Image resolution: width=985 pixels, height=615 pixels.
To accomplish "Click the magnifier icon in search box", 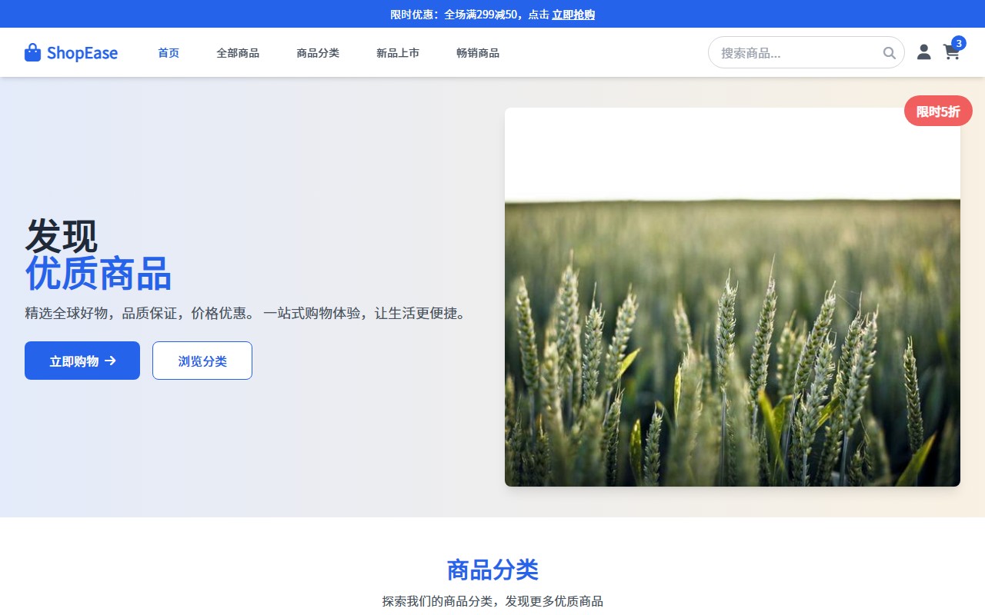I will [x=889, y=53].
